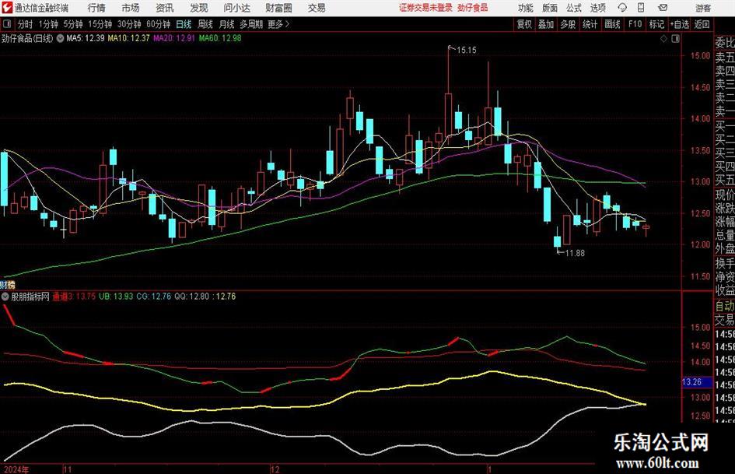Click the 15.15 high price marker
735x474 pixels.
(x=467, y=51)
